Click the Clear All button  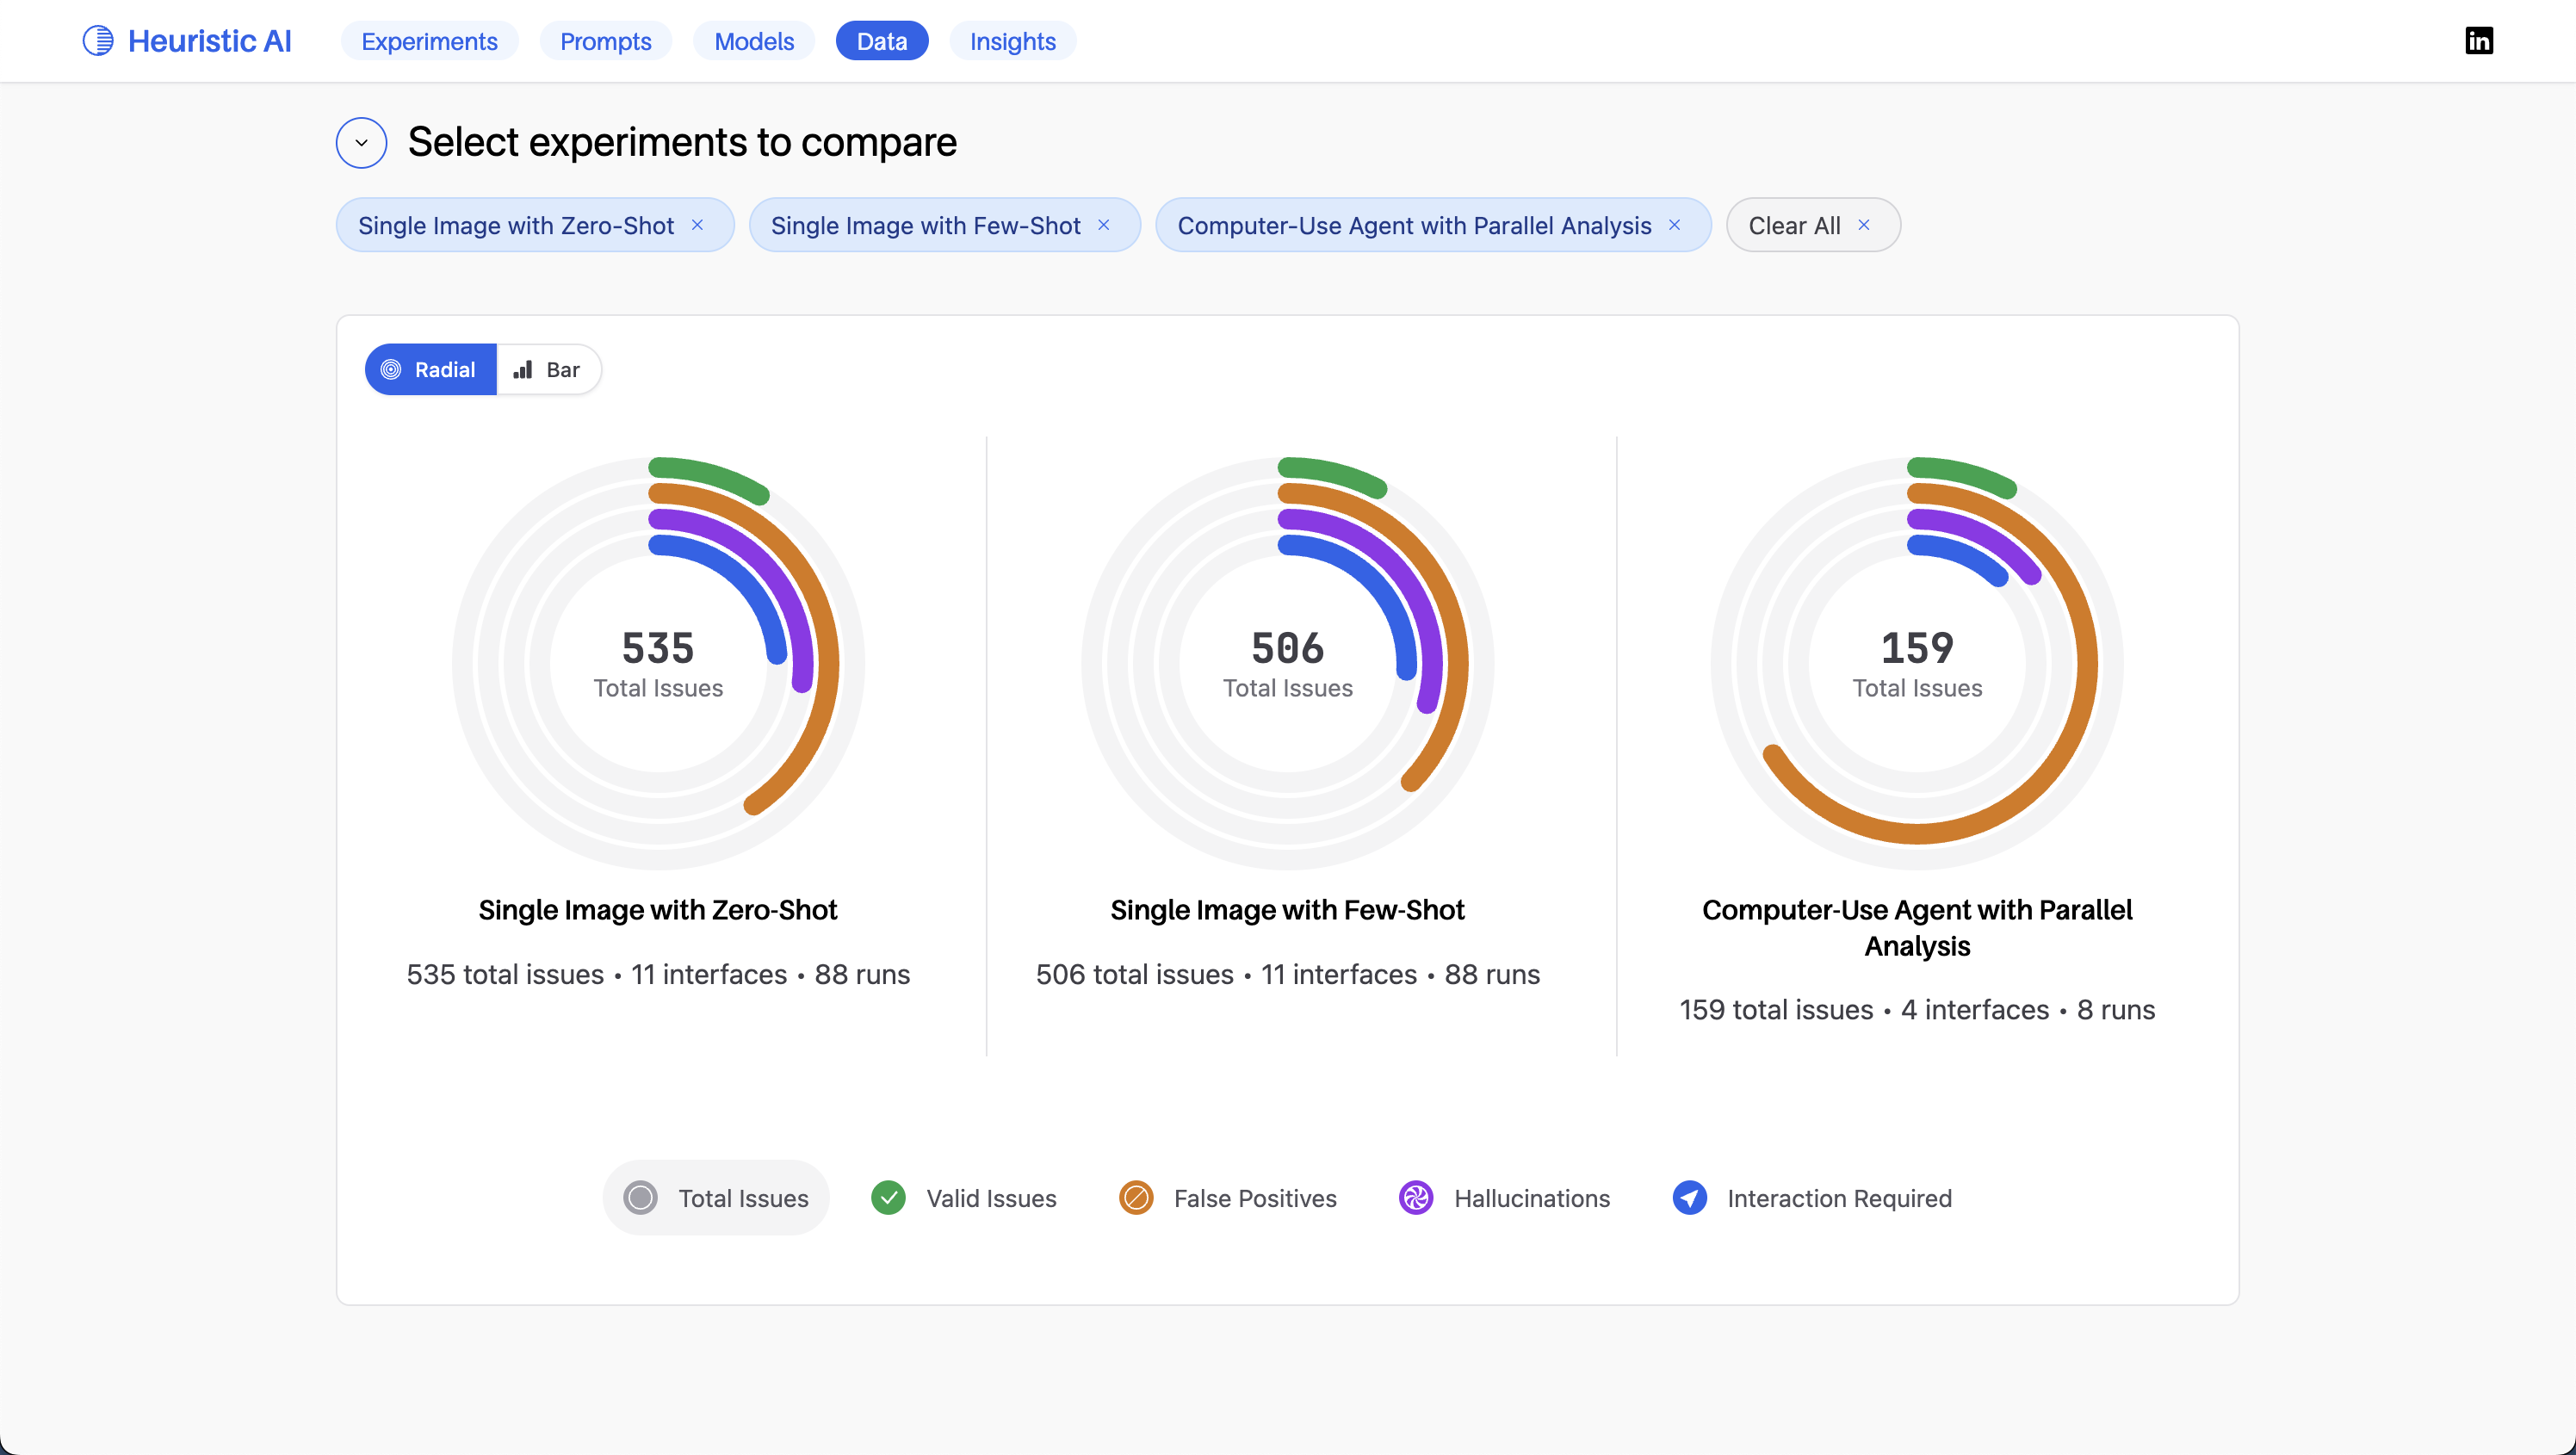(1813, 225)
